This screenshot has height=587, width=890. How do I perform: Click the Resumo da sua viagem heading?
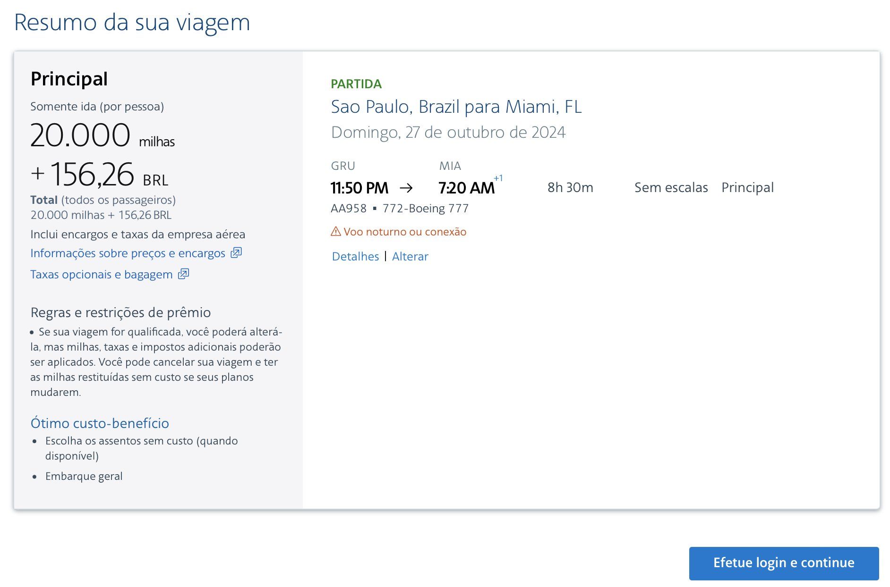pos(132,23)
